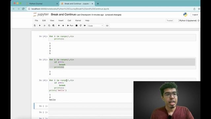Click the In [5]: prompt label
The image size is (211, 119).
pos(43,59)
